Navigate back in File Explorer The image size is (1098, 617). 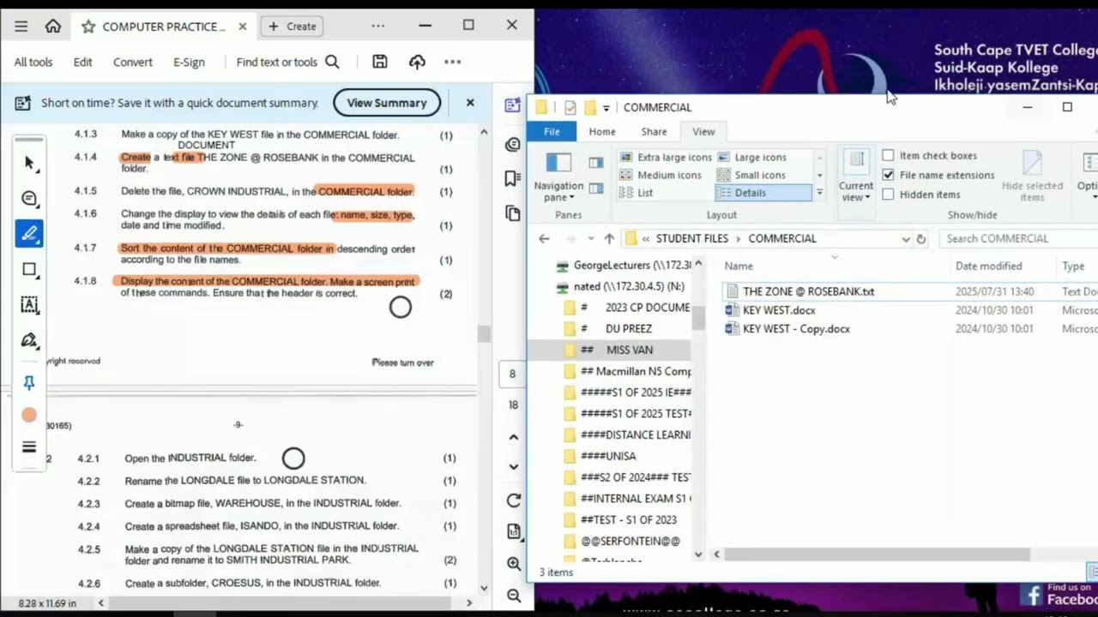544,239
